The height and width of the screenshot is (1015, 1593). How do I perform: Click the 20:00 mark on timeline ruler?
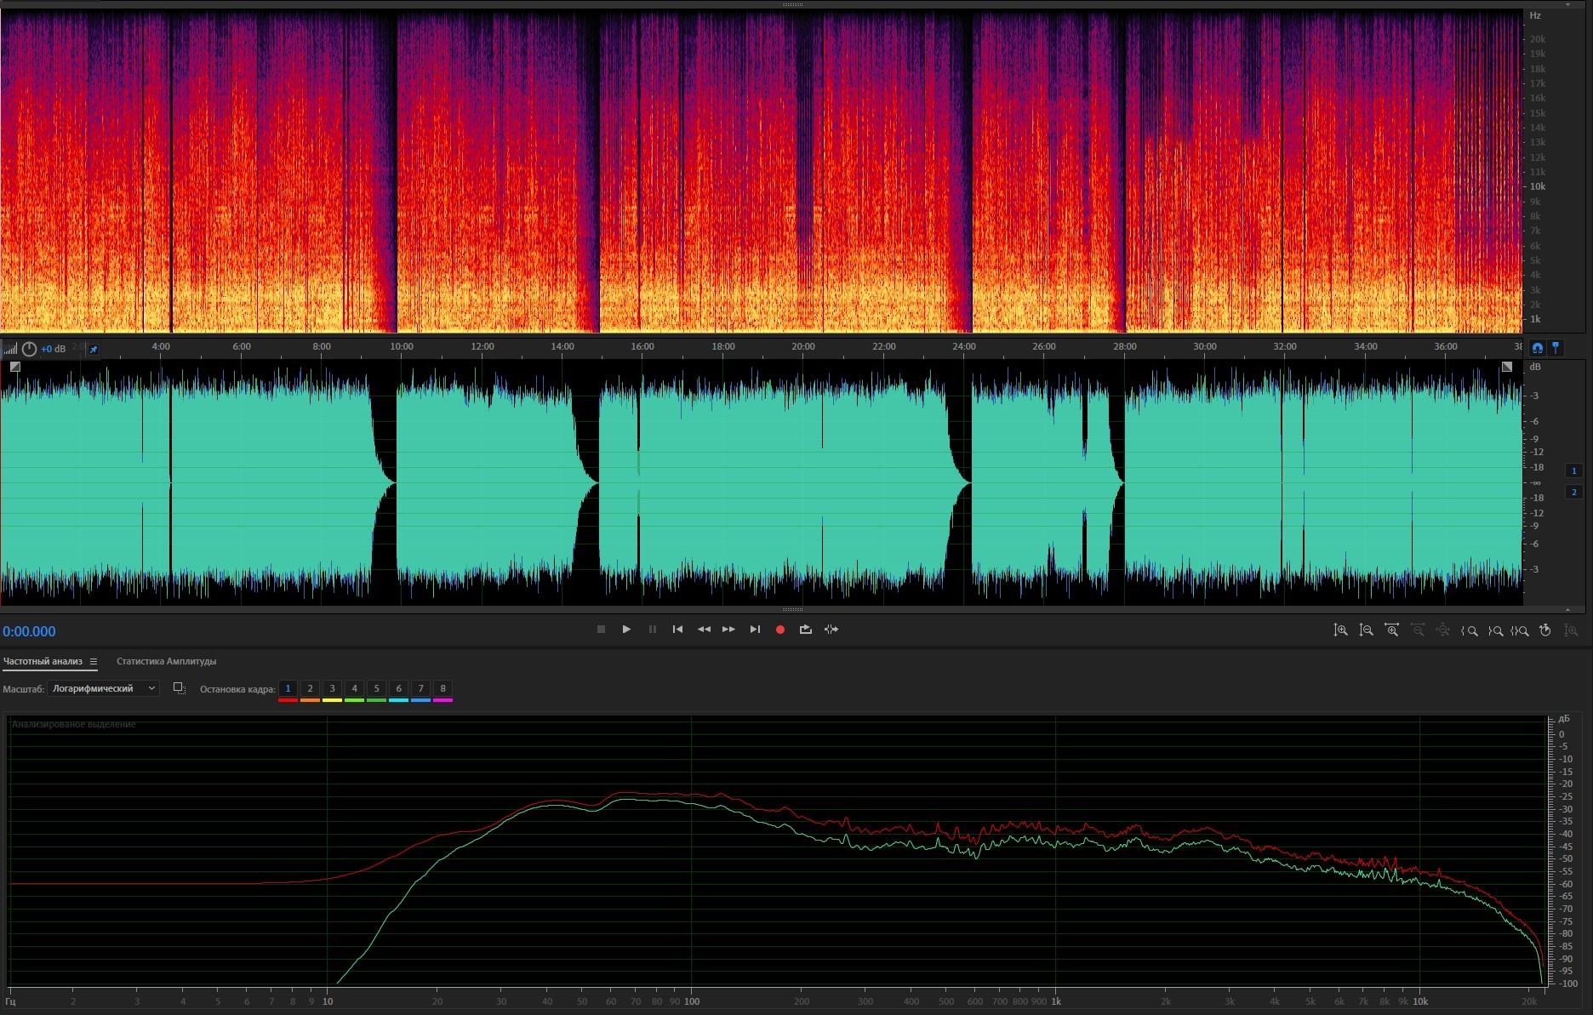coord(802,346)
